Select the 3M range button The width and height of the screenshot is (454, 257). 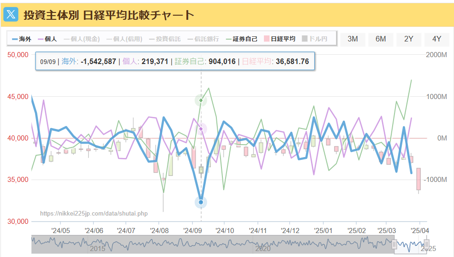point(352,39)
